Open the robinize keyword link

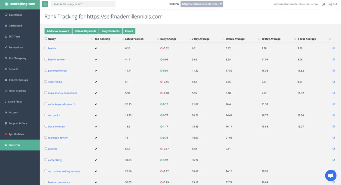53,149
